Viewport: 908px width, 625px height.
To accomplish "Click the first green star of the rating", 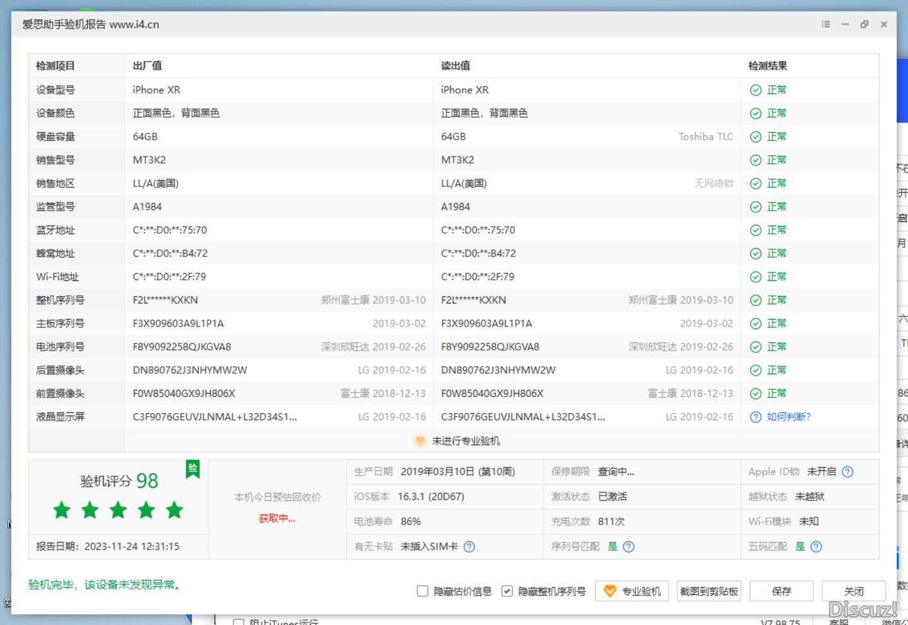I will pos(62,510).
